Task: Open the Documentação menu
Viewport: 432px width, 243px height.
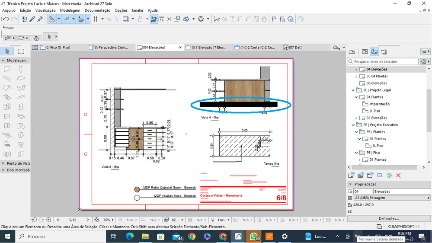Action: point(97,10)
